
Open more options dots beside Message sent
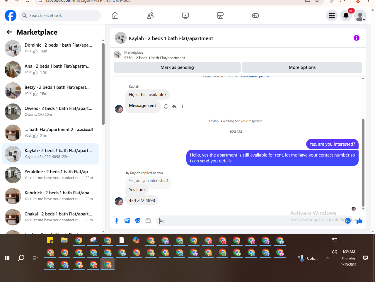[183, 106]
